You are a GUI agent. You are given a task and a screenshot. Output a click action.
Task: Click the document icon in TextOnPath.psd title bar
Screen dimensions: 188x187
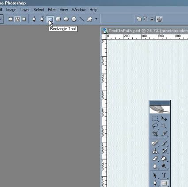(105, 31)
